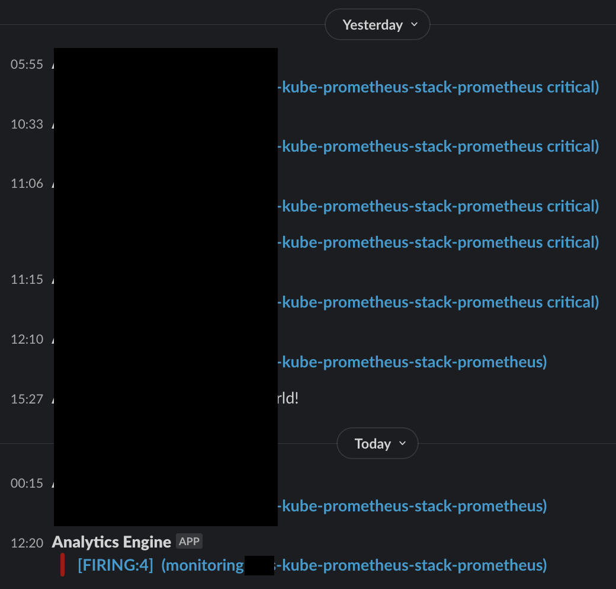Click the 05:55 message timestamp
The image size is (616, 589).
[x=26, y=64]
